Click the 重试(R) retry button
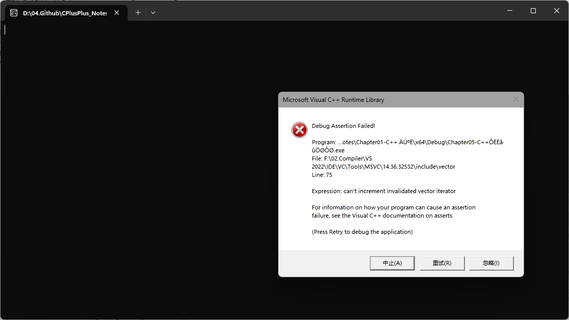The height and width of the screenshot is (320, 569). 442,263
